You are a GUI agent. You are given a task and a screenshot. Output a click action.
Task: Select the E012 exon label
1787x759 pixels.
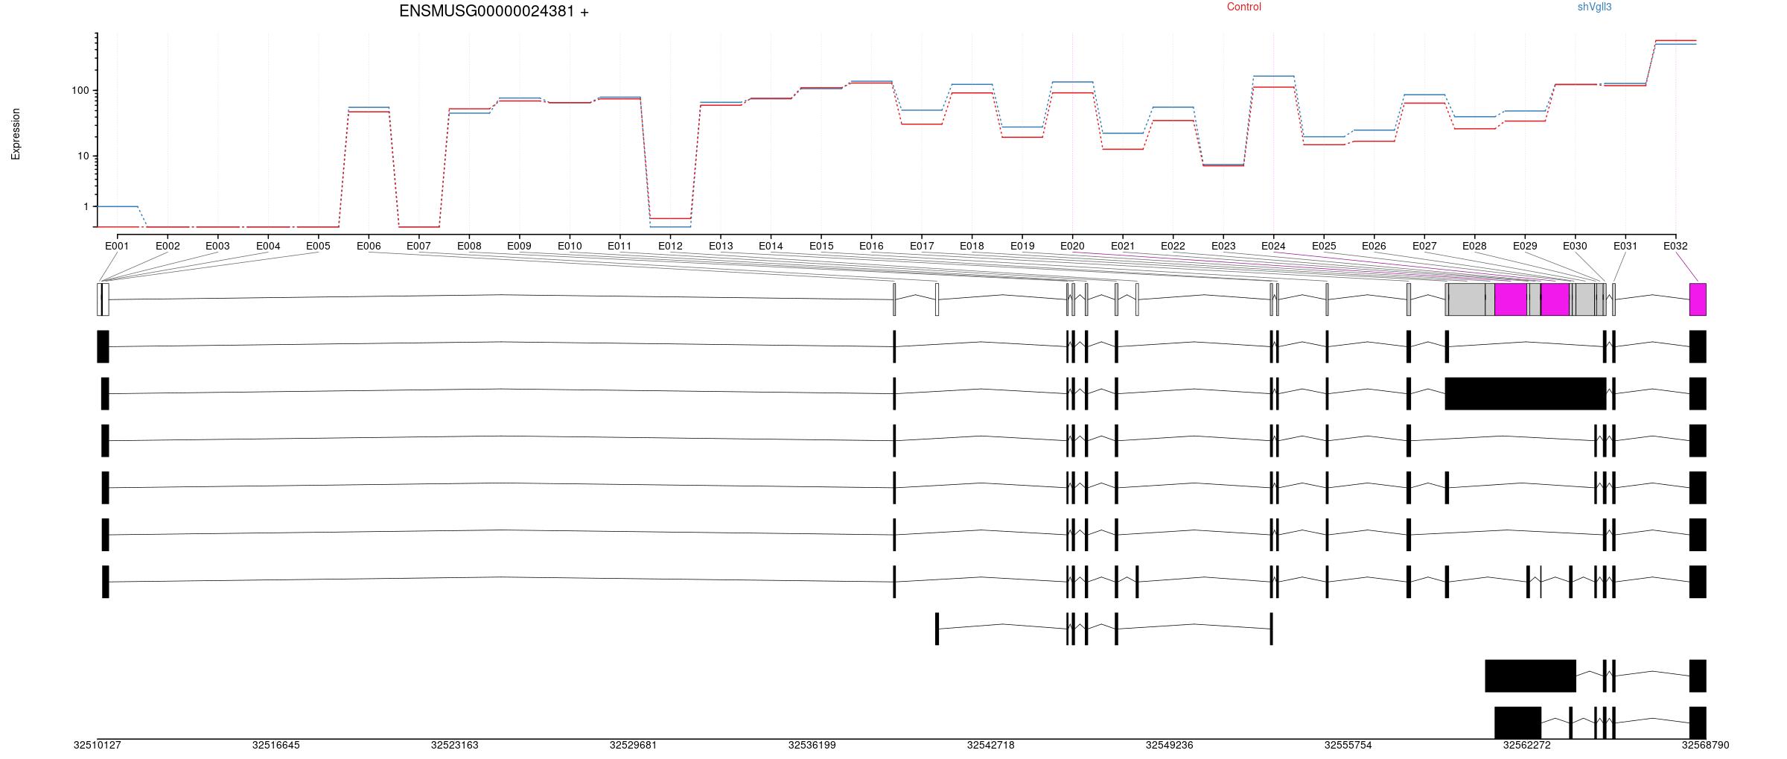[x=670, y=246]
